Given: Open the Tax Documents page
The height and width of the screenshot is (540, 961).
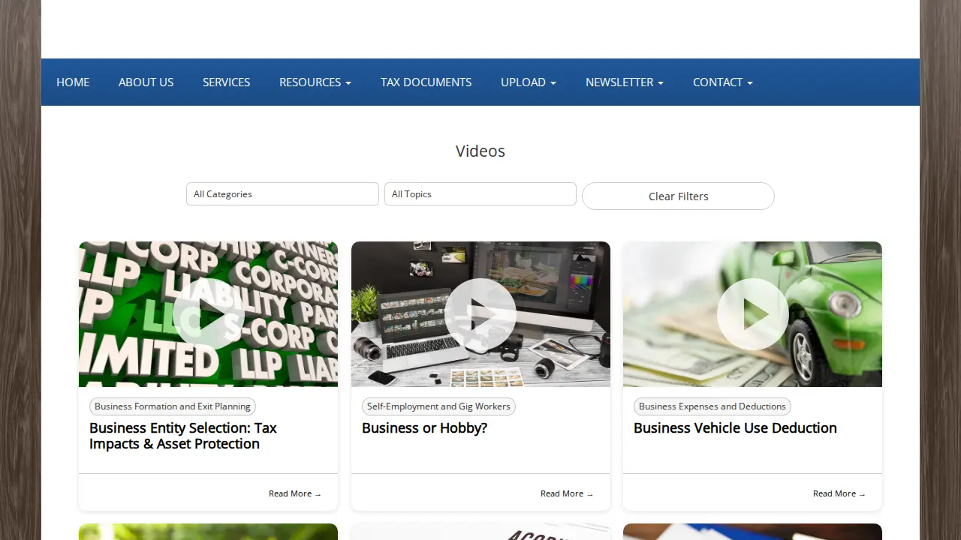Looking at the screenshot, I should (426, 82).
